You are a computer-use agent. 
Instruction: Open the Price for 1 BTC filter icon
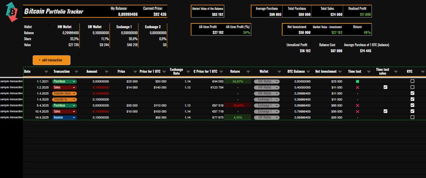tap(164, 71)
